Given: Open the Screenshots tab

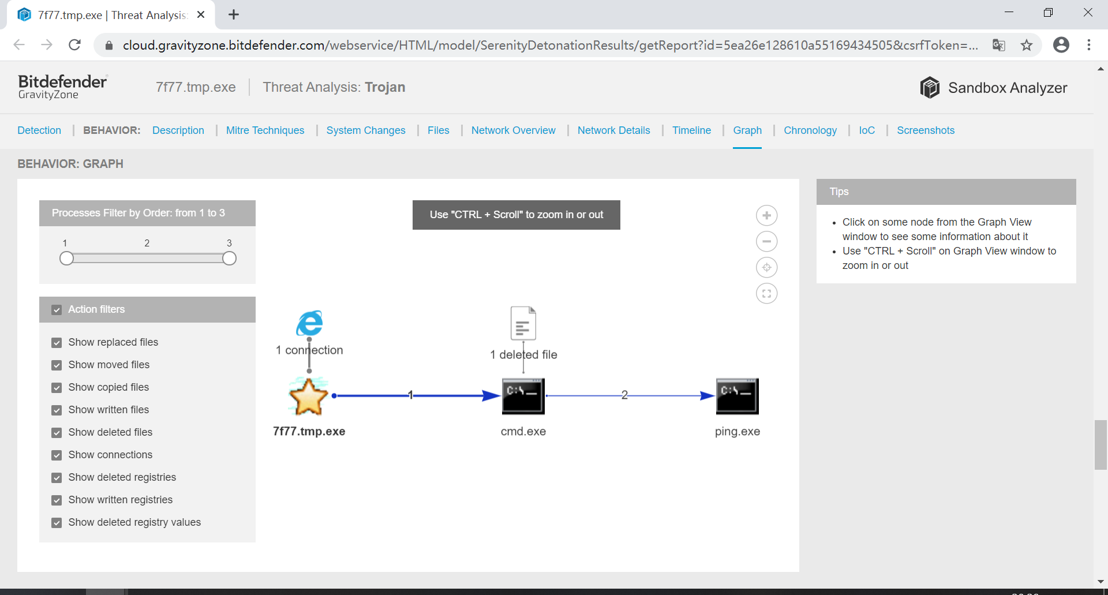Looking at the screenshot, I should (926, 130).
